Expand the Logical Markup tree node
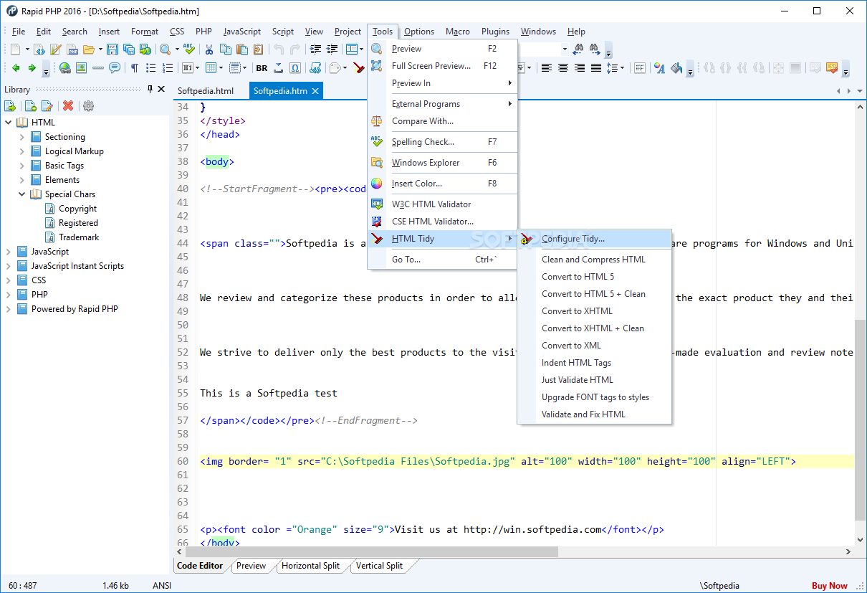This screenshot has width=867, height=593. point(22,151)
